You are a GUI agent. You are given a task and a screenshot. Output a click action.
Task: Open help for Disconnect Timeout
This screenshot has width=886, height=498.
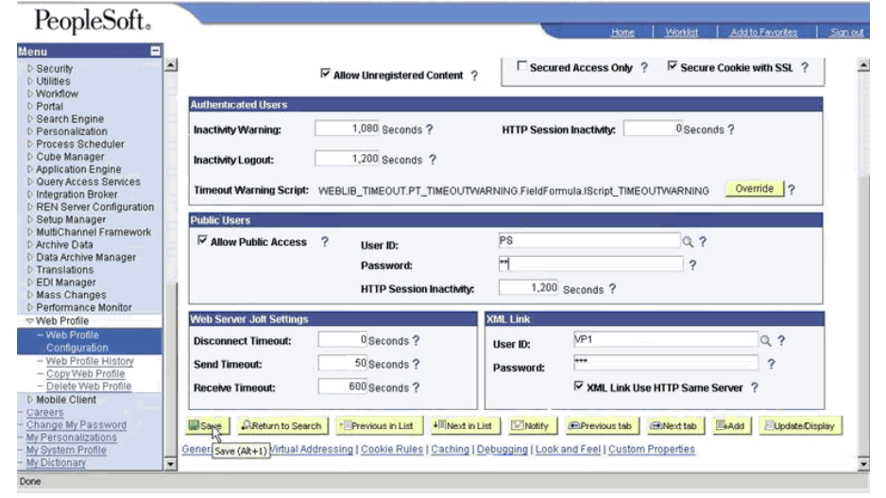tap(417, 340)
